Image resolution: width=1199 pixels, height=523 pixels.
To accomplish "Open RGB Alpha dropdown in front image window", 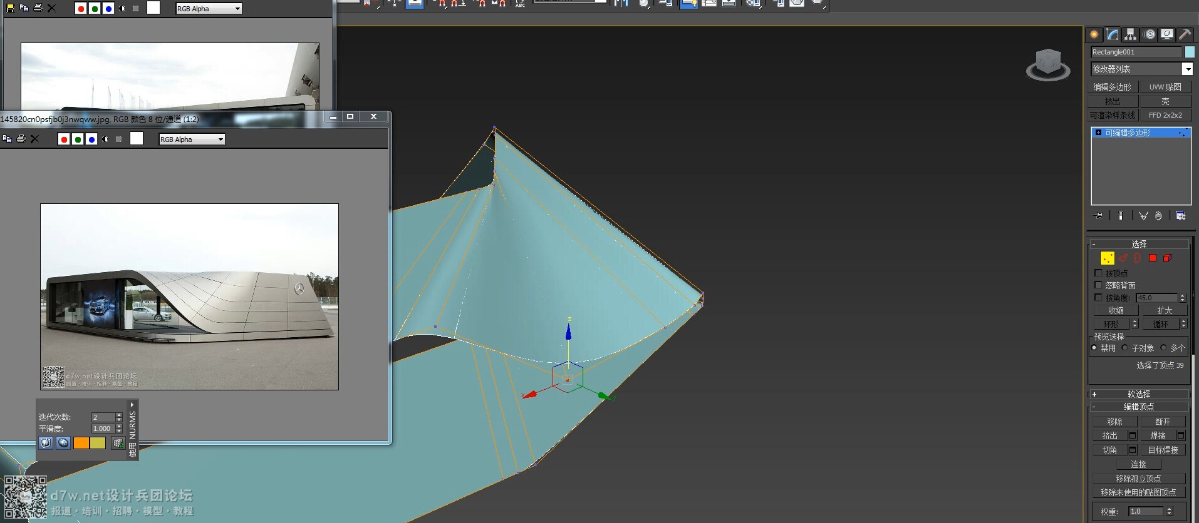I will click(x=192, y=140).
